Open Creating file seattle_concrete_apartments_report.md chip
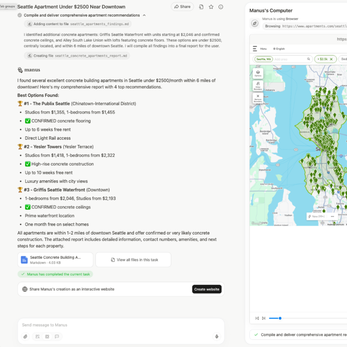 coord(77,56)
